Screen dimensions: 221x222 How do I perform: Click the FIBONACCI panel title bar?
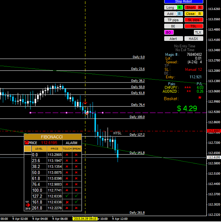53,137
